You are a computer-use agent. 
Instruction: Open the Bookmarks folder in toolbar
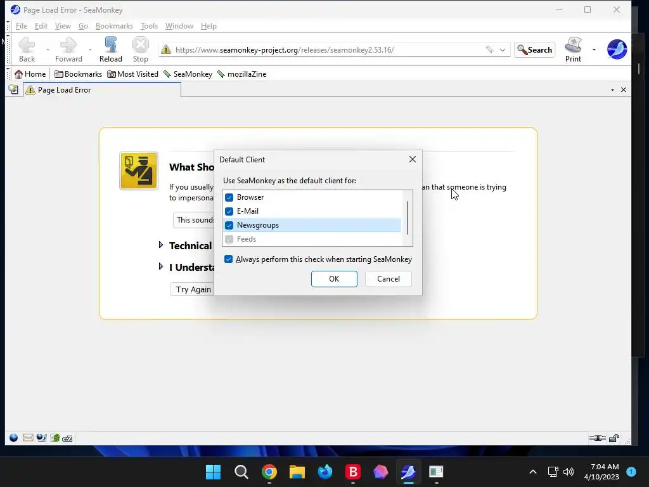pyautogui.click(x=78, y=74)
